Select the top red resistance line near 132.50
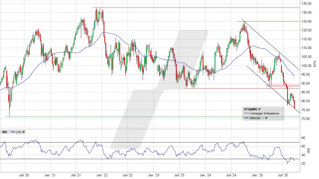319x179 pixels. pos(199,8)
